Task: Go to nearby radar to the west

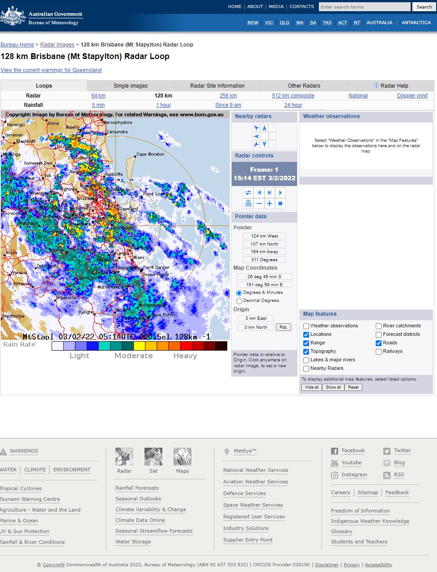Action: [x=256, y=136]
